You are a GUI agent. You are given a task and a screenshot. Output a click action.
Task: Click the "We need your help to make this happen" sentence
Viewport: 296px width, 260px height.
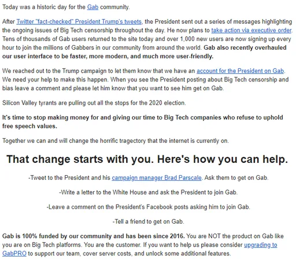point(55,80)
